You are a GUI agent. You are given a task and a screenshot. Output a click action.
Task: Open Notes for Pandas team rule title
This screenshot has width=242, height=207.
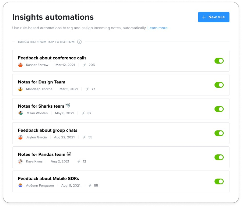[41, 154]
